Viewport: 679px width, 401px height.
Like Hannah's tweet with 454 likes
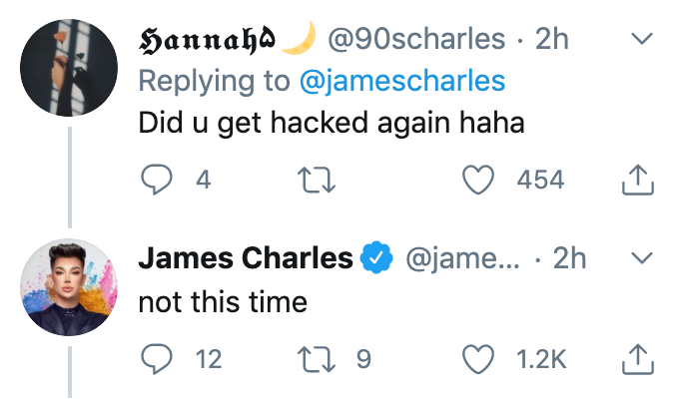482,181
